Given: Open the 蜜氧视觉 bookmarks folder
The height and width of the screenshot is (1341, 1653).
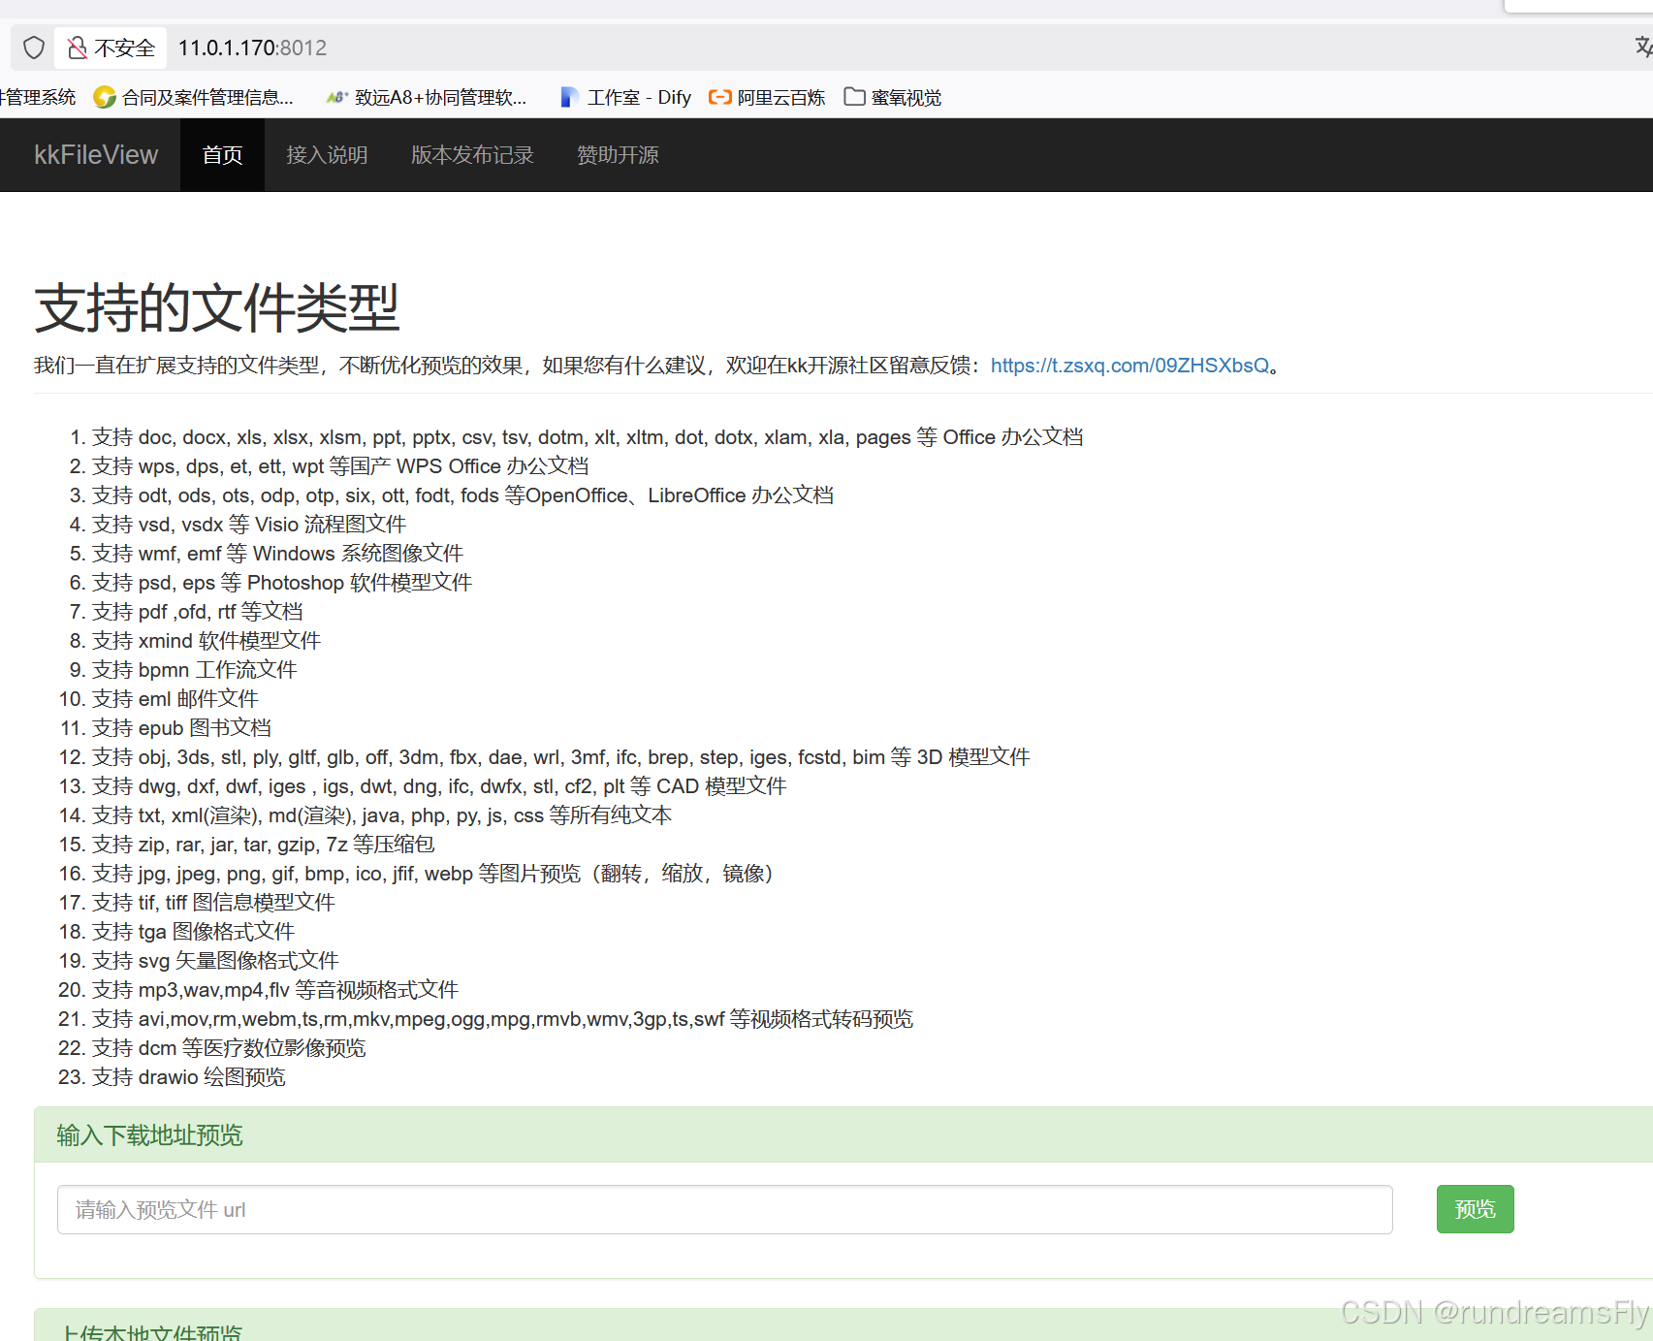Looking at the screenshot, I should [893, 97].
